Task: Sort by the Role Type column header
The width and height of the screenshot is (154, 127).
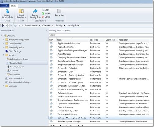Action: click(97, 40)
